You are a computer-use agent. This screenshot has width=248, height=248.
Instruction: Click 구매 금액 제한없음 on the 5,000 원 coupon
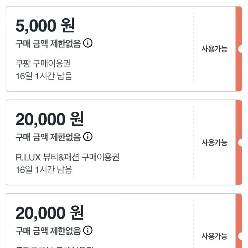click(x=48, y=43)
